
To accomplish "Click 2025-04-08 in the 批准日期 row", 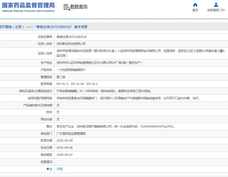I will (x=64, y=140).
